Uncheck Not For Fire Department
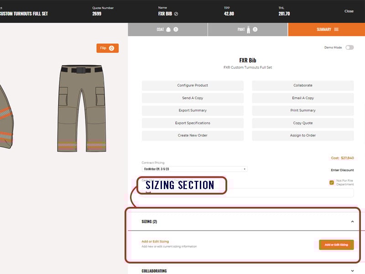The height and width of the screenshot is (274, 365). (331, 181)
